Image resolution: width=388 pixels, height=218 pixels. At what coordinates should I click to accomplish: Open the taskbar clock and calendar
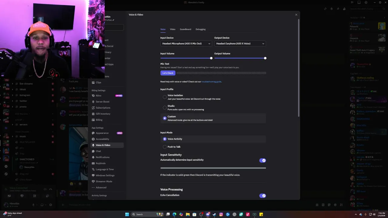(x=381, y=214)
